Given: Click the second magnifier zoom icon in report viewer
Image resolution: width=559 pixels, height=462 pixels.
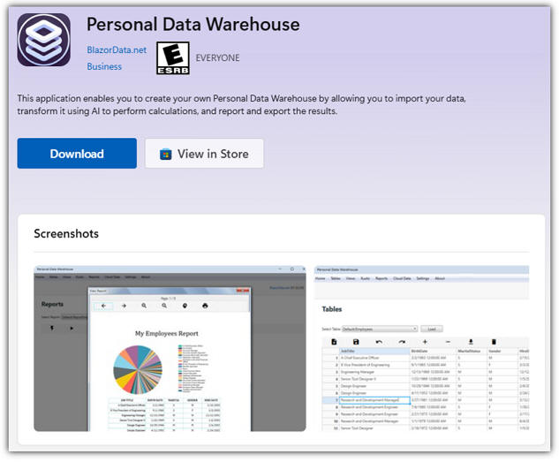Looking at the screenshot, I should click(164, 306).
